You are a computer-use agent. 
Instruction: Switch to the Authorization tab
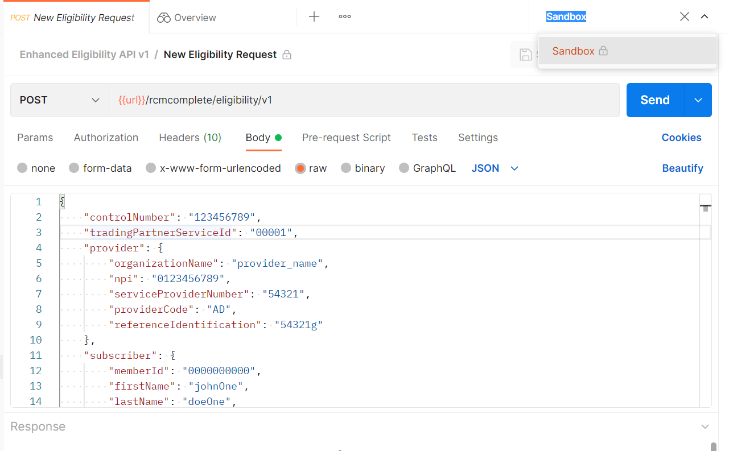pyautogui.click(x=106, y=138)
